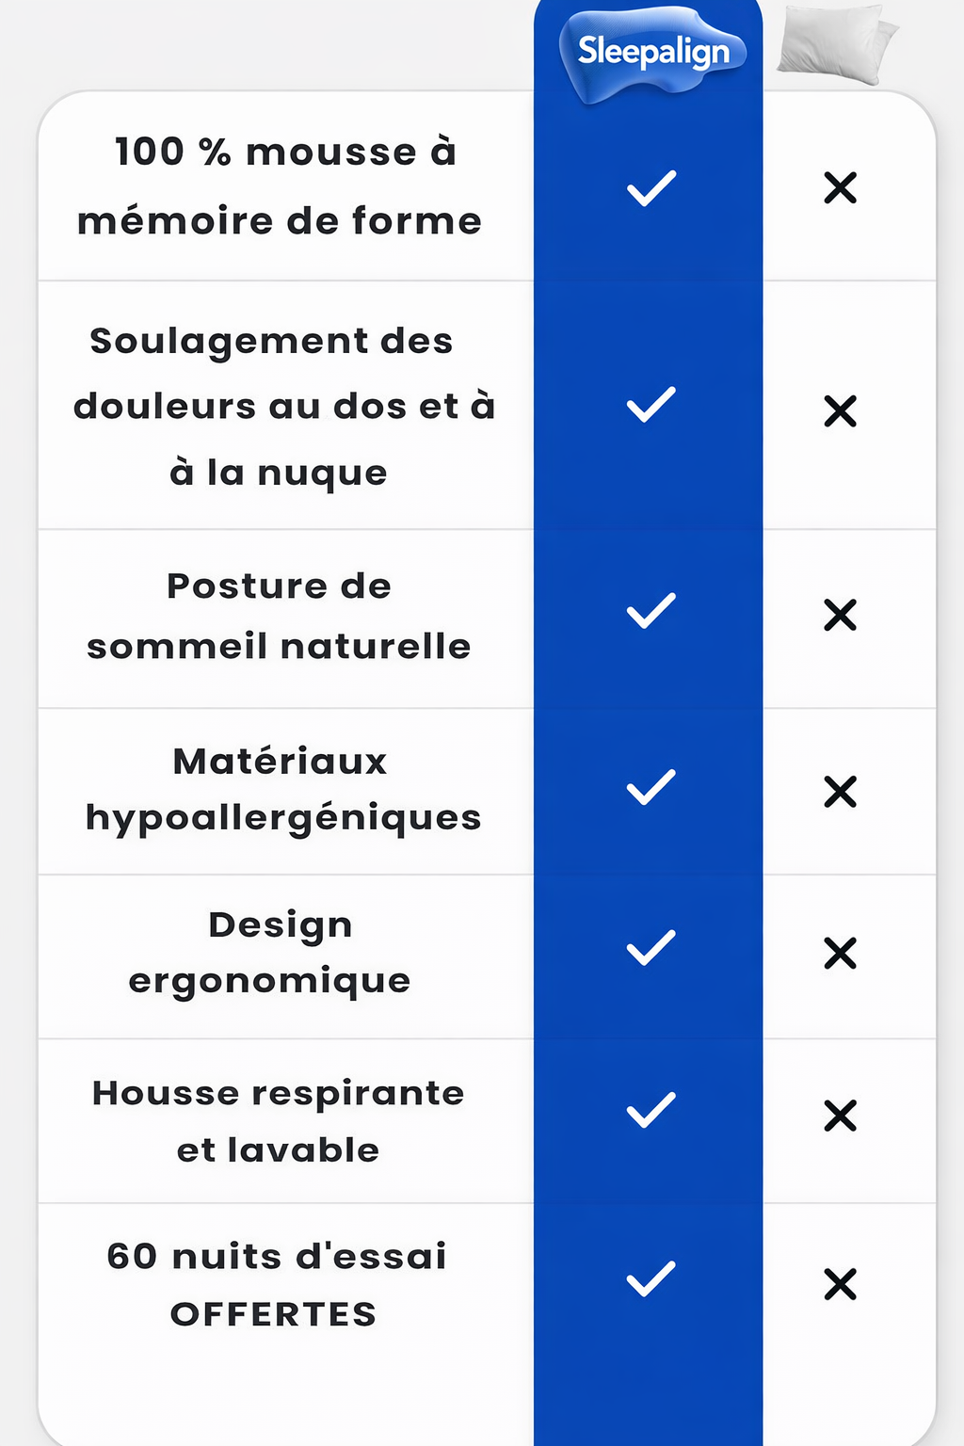Click checkmark beside back pain relief row
Image resolution: width=964 pixels, height=1446 pixels.
[651, 405]
